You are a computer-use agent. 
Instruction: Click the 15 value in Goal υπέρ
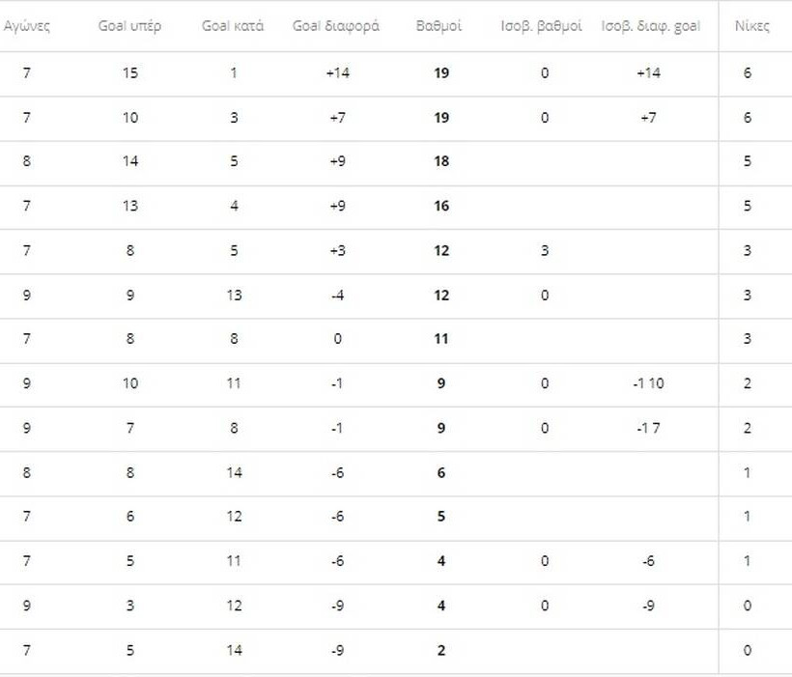[130, 73]
